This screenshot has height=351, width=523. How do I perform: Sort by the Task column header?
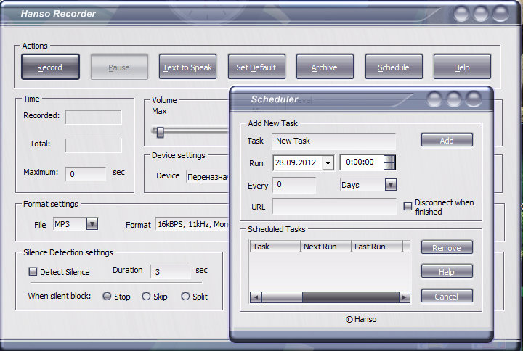(275, 247)
